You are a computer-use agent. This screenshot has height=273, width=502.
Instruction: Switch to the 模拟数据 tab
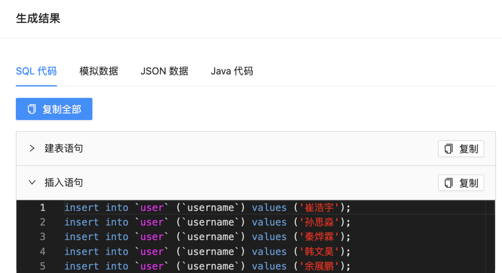click(99, 71)
